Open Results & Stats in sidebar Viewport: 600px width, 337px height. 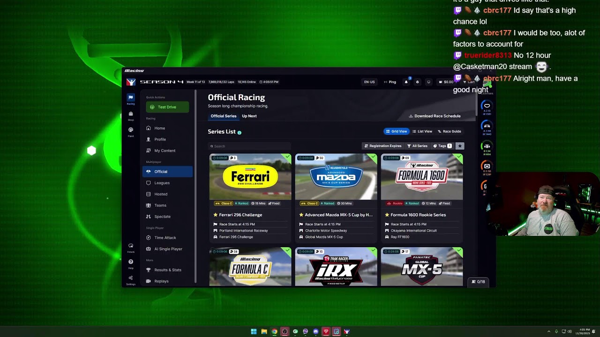(167, 270)
